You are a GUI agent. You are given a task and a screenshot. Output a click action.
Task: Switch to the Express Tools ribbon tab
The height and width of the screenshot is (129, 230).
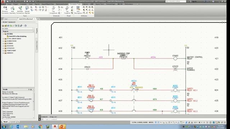[100, 4]
